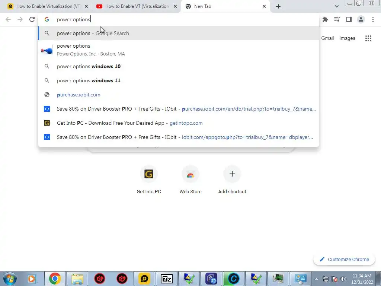
Task: Open the yellow LDPlayer taskbar icon
Action: point(144,279)
